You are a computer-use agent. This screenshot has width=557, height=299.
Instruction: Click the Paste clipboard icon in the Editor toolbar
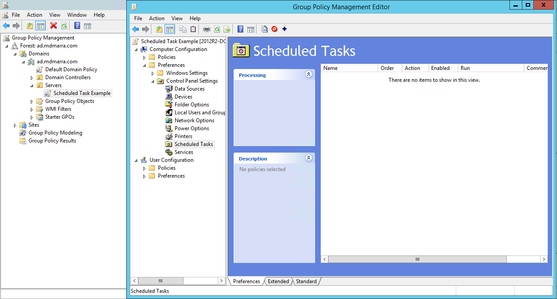coord(193,29)
